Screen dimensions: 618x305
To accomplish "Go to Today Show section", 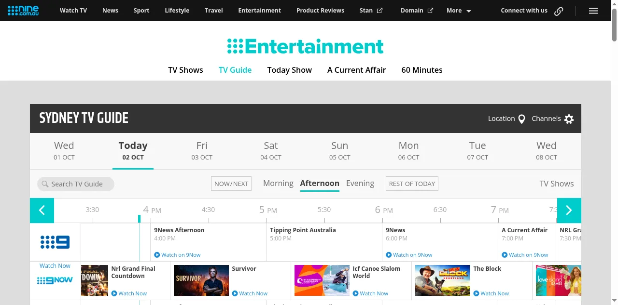I will coord(289,70).
